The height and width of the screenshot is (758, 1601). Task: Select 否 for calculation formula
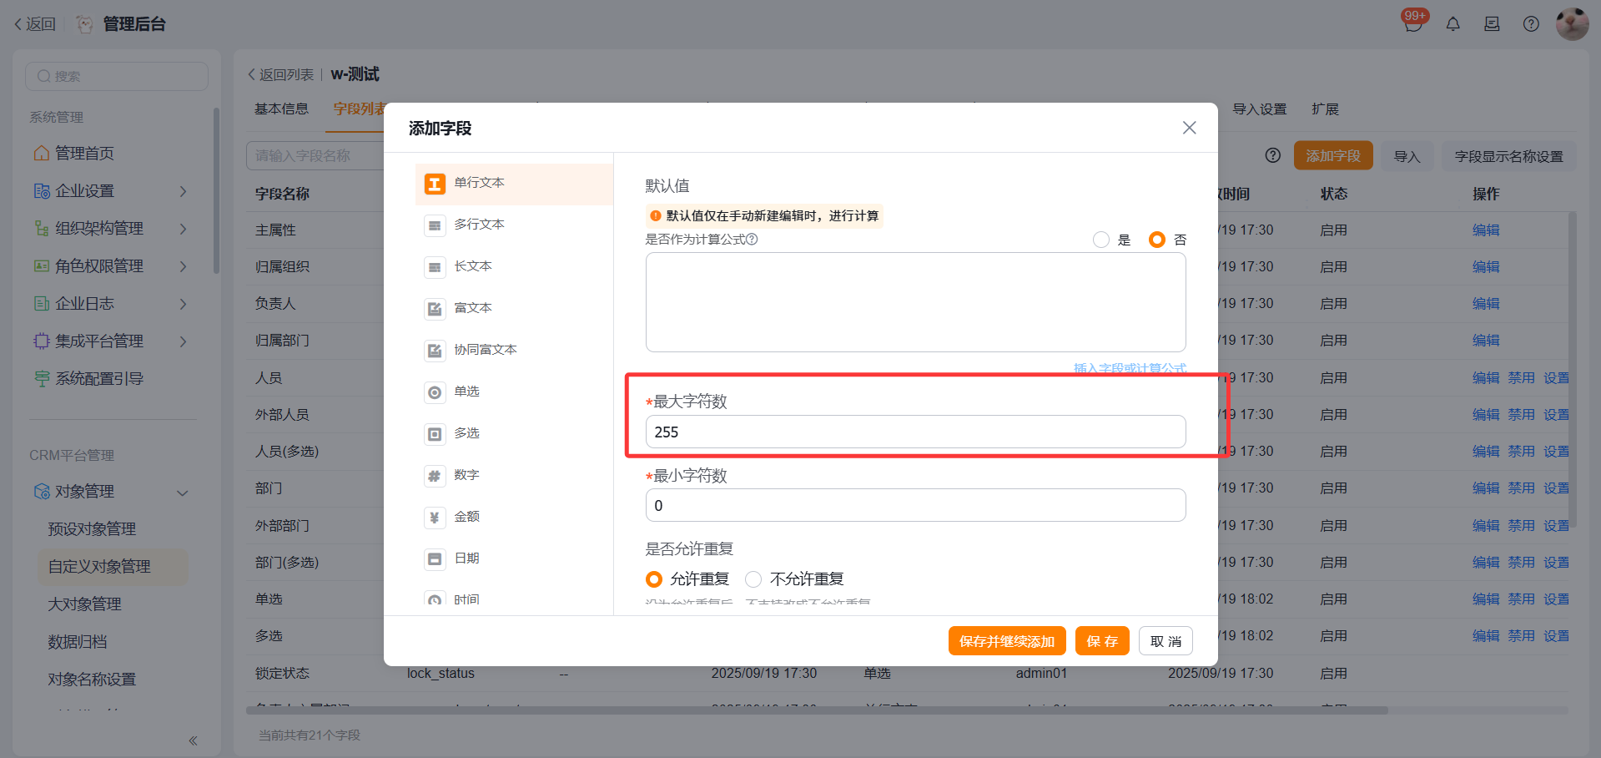[x=1156, y=240]
